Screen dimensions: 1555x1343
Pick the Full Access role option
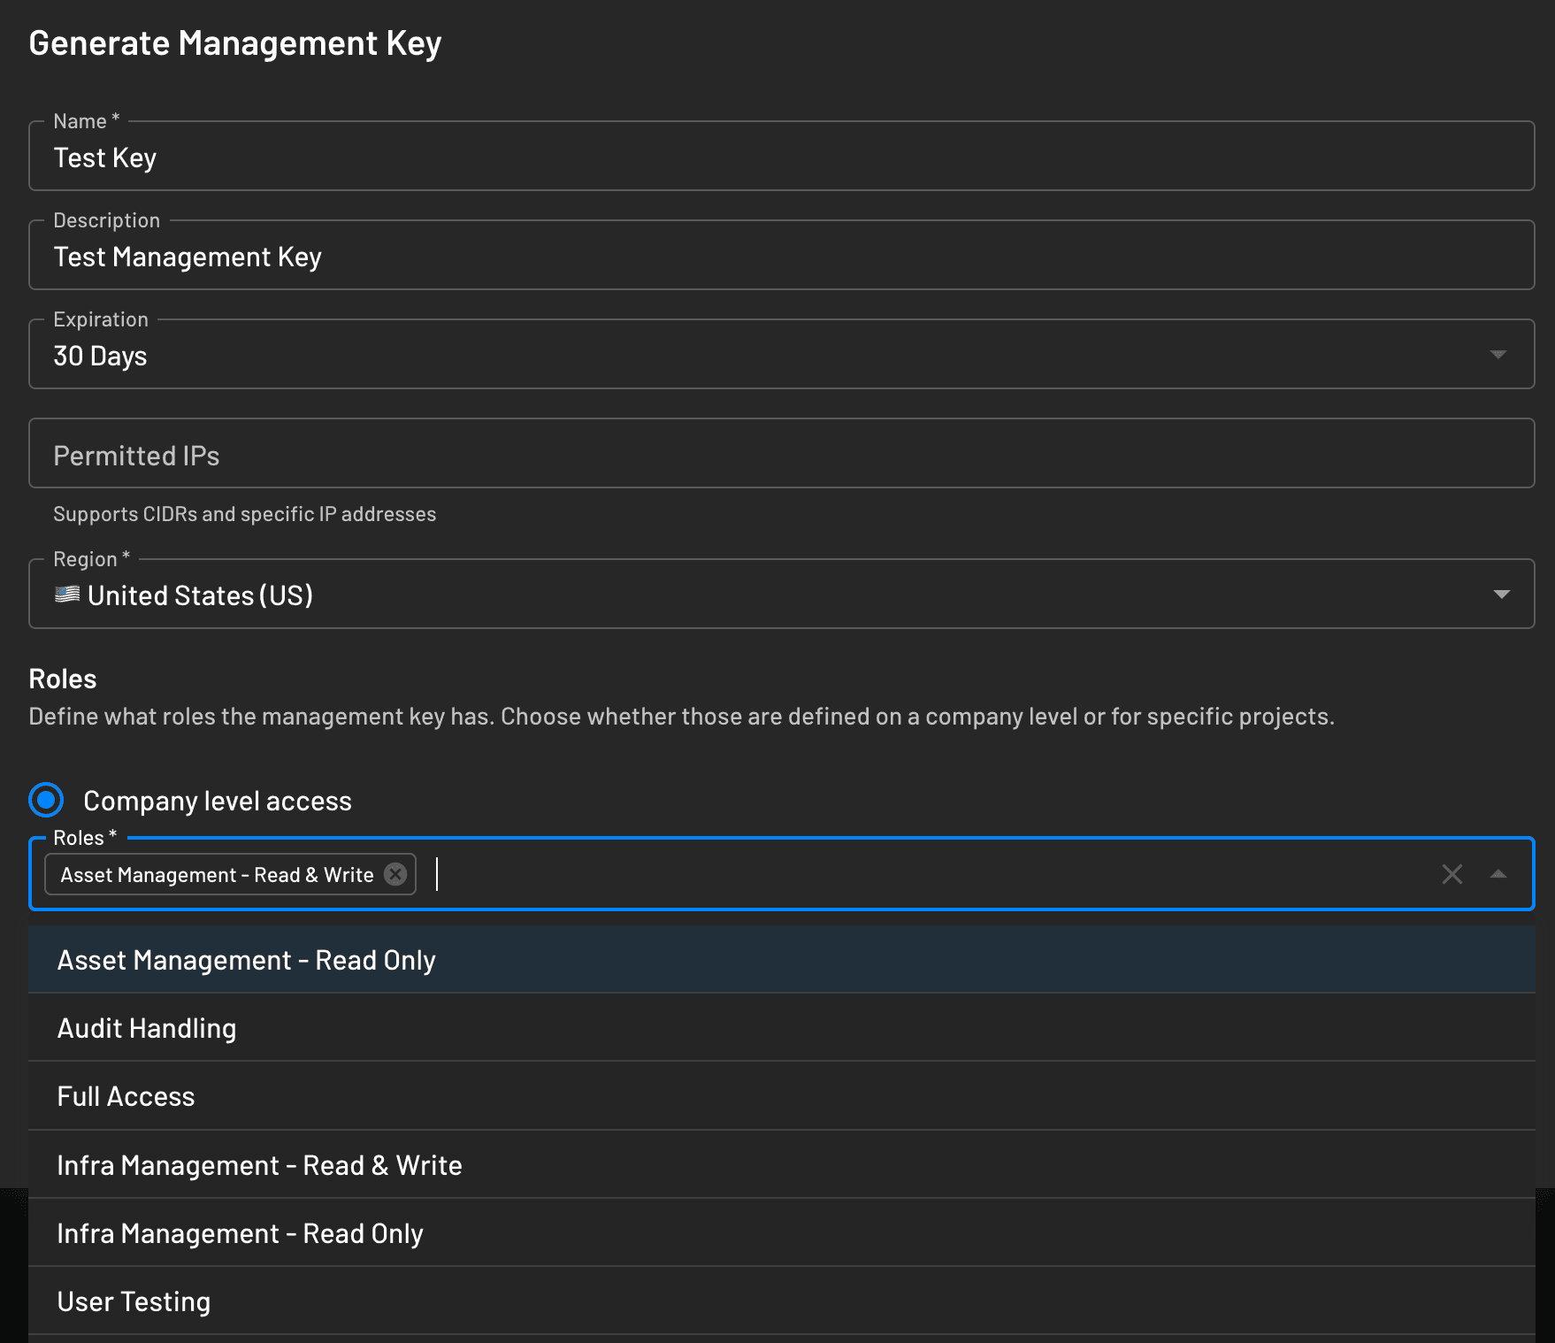pos(126,1095)
